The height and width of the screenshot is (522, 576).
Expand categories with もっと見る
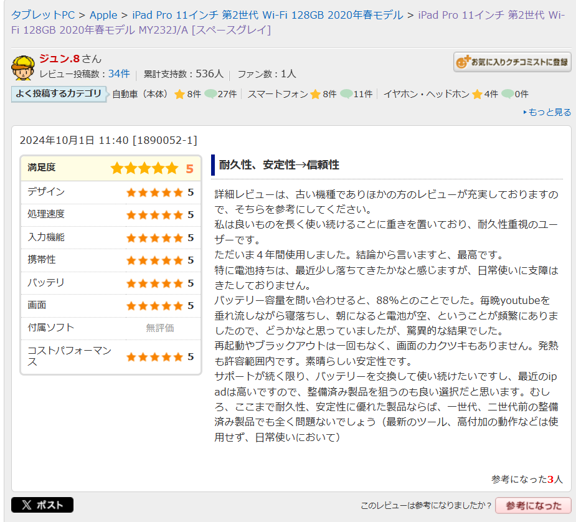pyautogui.click(x=547, y=113)
